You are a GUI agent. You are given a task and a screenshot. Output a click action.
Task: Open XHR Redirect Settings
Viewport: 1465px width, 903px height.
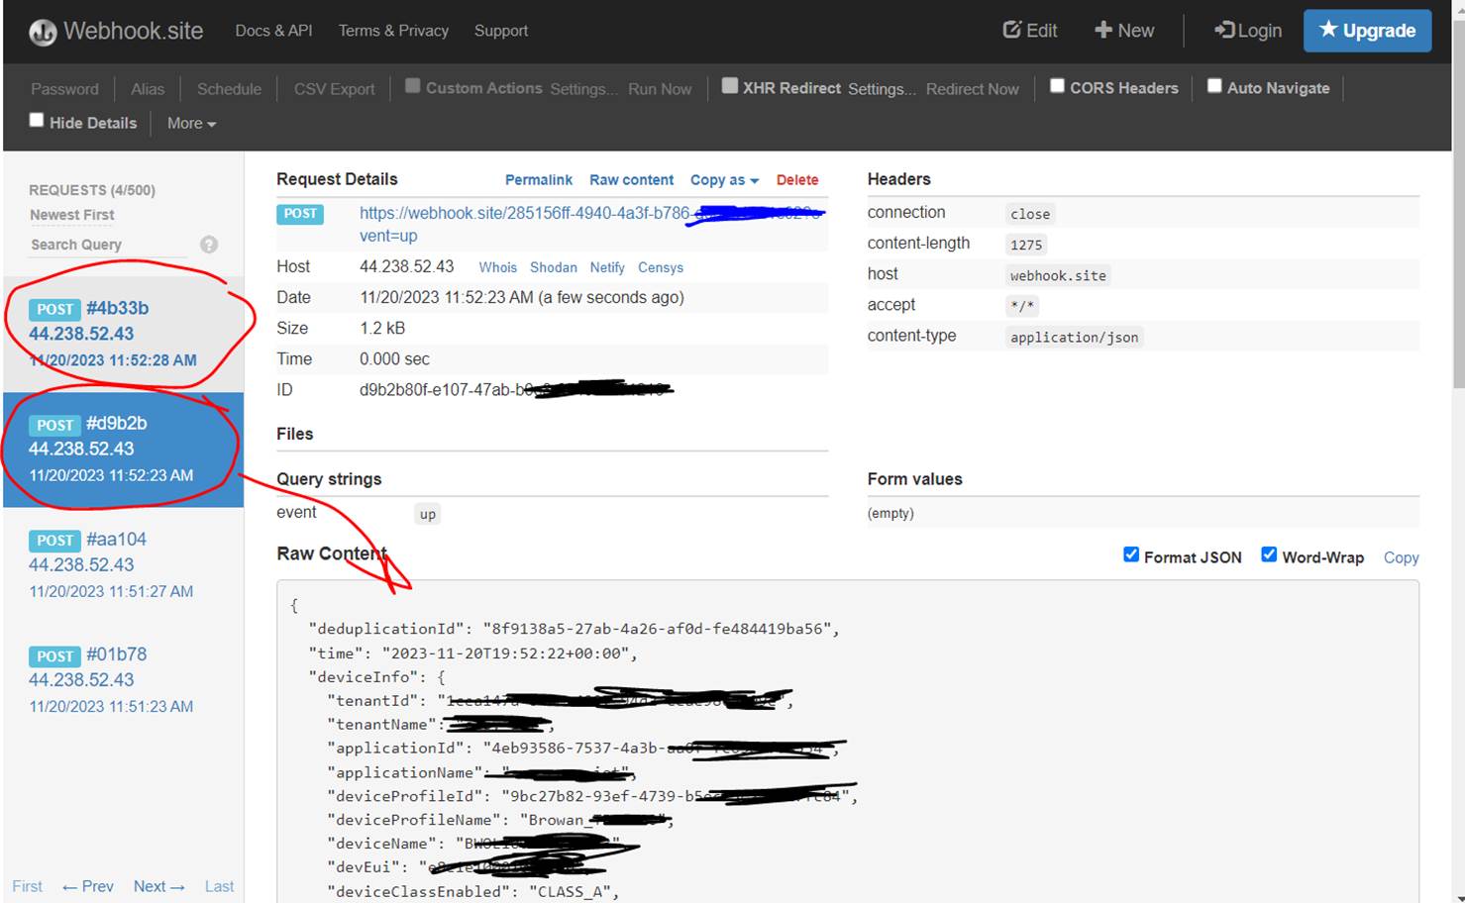pyautogui.click(x=882, y=89)
